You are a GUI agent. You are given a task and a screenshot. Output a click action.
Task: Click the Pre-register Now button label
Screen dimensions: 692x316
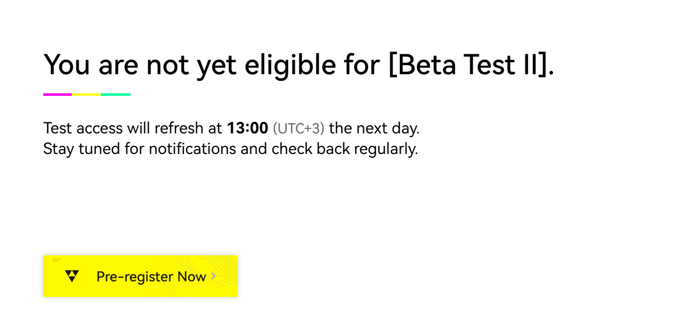pos(151,276)
